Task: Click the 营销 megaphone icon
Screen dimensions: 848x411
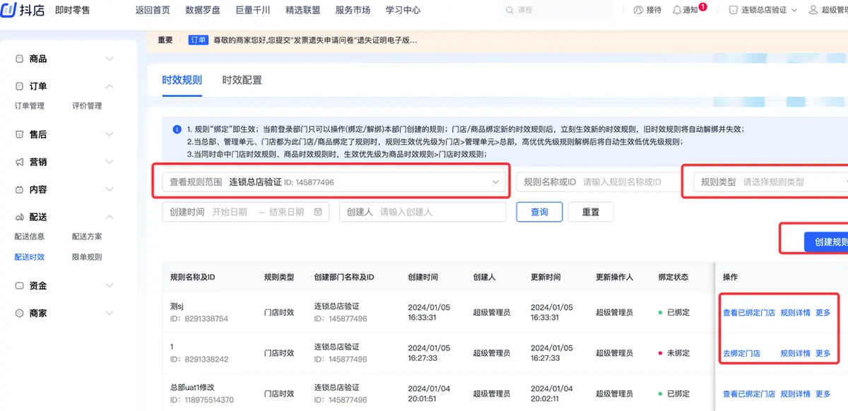Action: [x=20, y=162]
